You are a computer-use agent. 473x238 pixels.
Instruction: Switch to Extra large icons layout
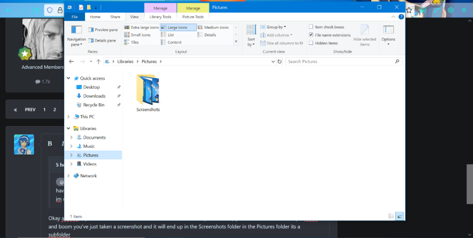[x=141, y=27]
